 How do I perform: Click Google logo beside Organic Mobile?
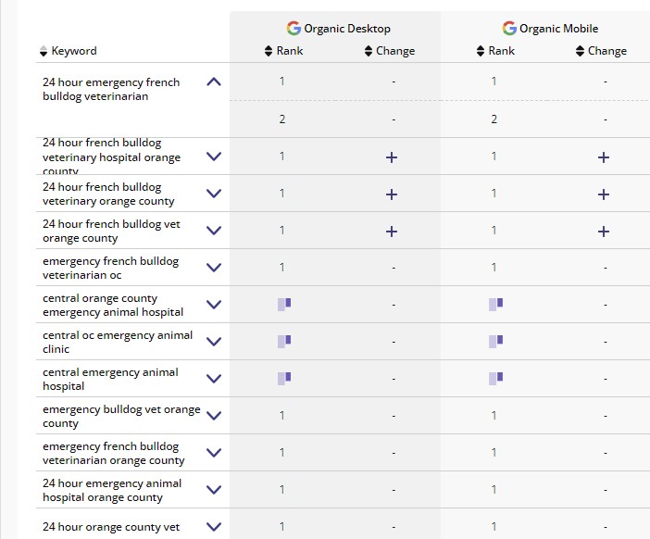[509, 29]
